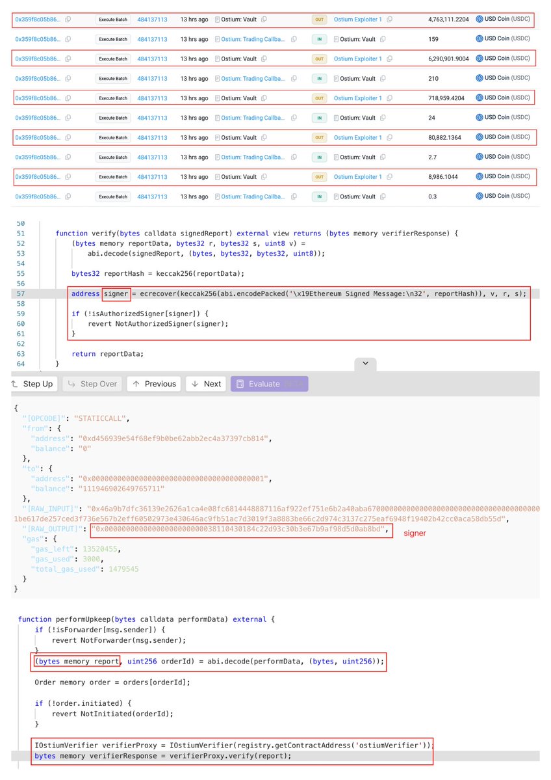Image resolution: width=551 pixels, height=780 pixels.
Task: Click code line number 57 in gutter
Action: 20,293
